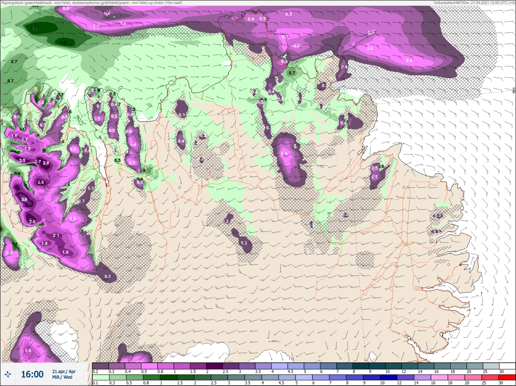This screenshot has height=386, width=516.
Task: Click the map title text starting 'Rigning/skúrir'
Action: click(92, 3)
